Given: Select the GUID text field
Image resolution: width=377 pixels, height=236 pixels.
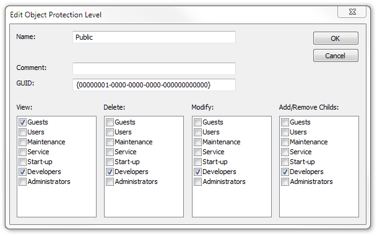Looking at the screenshot, I should 154,85.
